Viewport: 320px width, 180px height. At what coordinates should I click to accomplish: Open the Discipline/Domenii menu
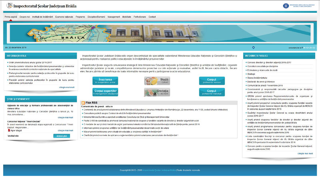[96, 17]
